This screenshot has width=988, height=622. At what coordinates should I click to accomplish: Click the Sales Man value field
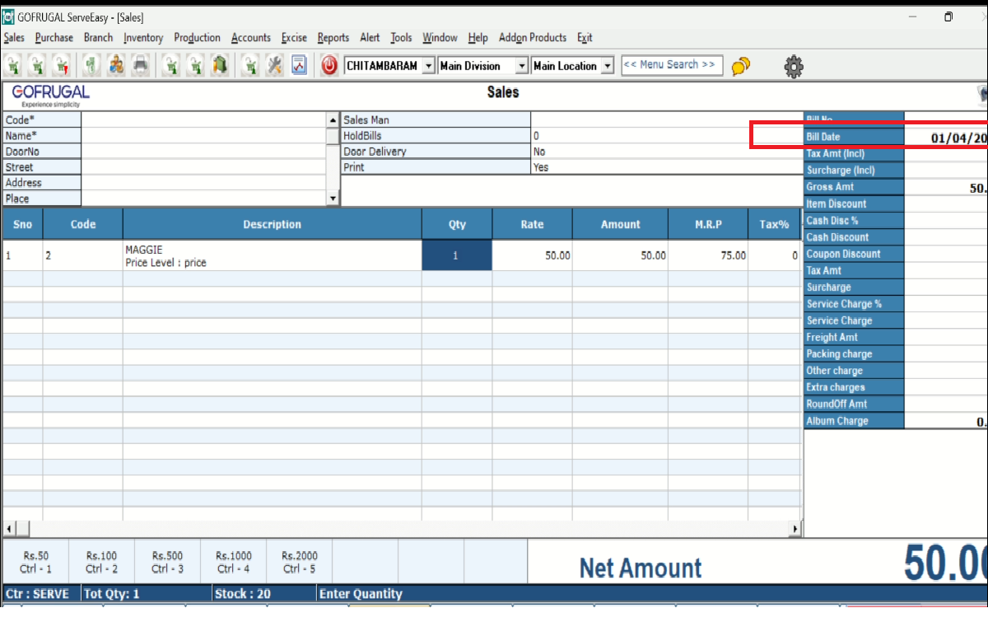click(666, 120)
